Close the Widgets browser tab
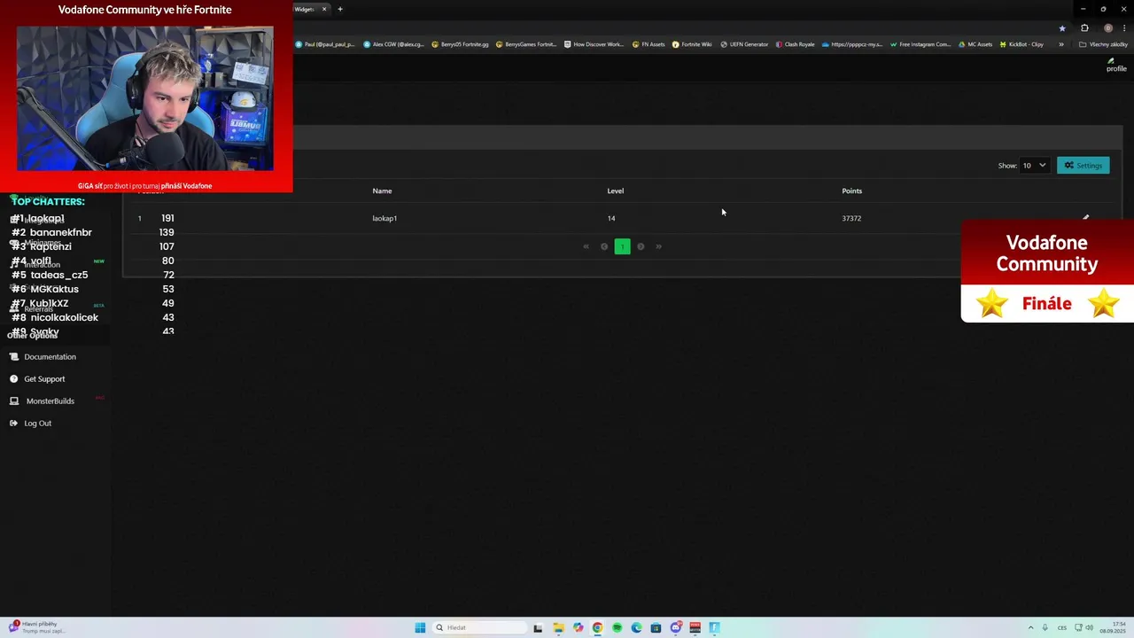1134x638 pixels. 324,9
